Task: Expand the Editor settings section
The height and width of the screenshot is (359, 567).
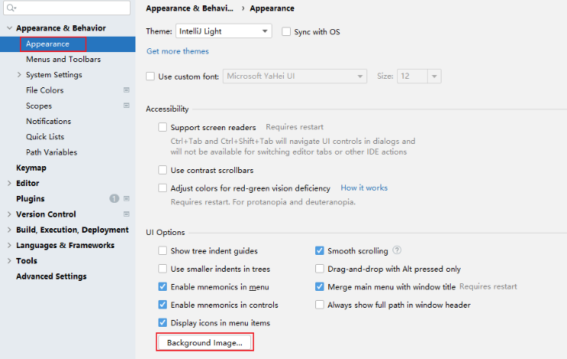Action: coord(9,183)
